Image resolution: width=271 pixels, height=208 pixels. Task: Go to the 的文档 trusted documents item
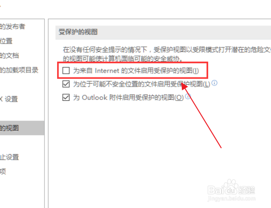tap(9, 55)
